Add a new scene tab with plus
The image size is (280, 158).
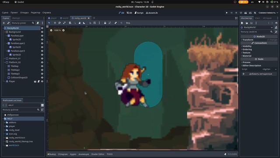coord(94,18)
